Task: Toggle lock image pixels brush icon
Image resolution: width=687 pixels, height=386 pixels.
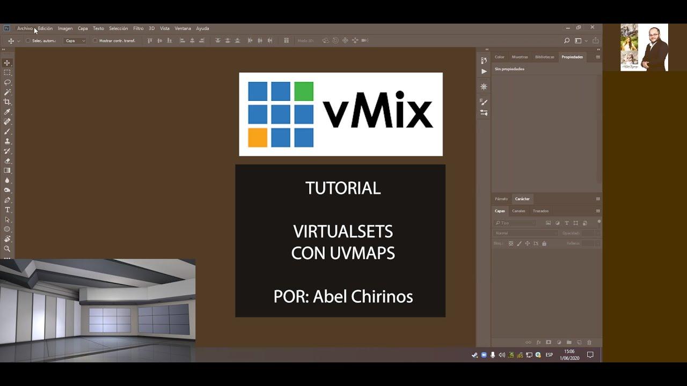Action: 519,243
